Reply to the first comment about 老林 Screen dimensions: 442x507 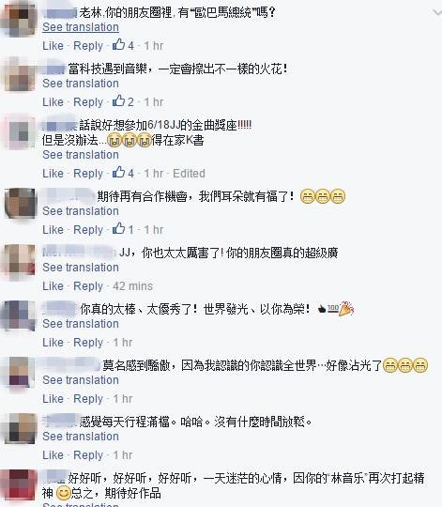(x=88, y=46)
